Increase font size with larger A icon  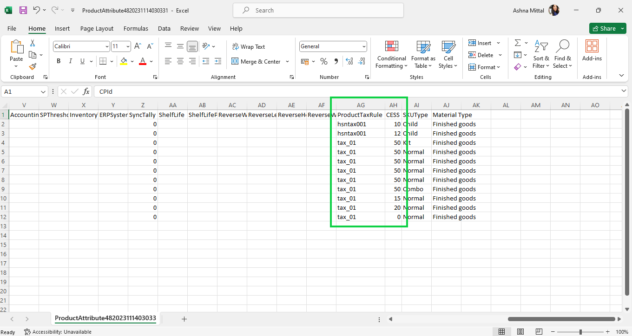(138, 46)
